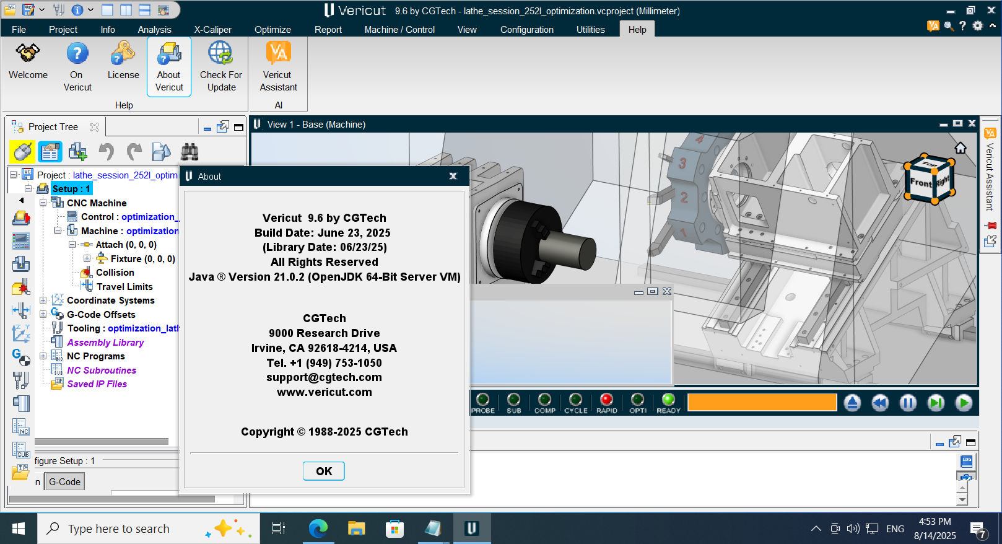Select the Assembly Library tree item
1002x544 pixels.
point(105,342)
